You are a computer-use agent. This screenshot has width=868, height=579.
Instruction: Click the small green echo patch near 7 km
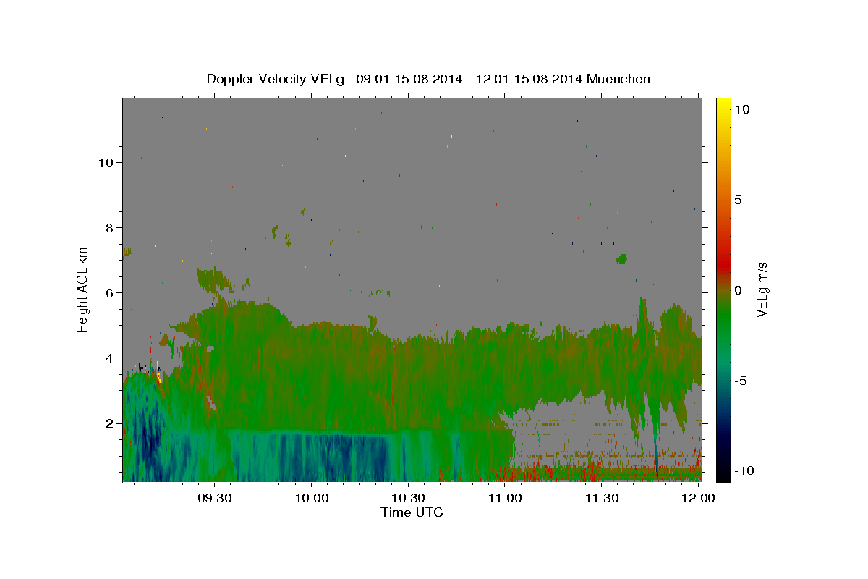[621, 259]
